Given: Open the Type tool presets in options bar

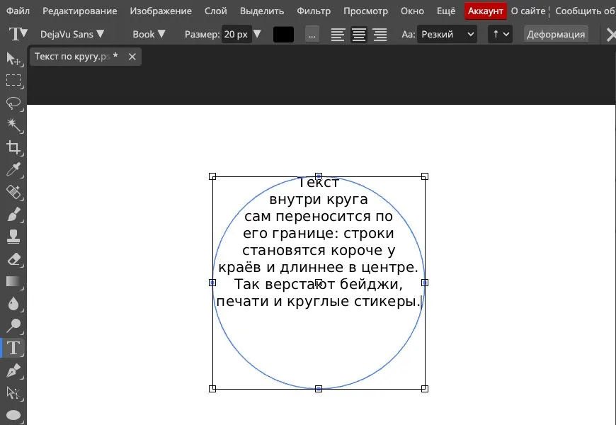Looking at the screenshot, I should click(18, 34).
